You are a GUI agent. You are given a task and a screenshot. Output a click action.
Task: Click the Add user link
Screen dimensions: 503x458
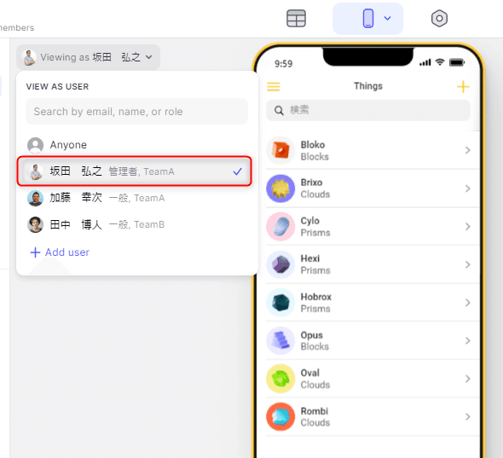[60, 252]
